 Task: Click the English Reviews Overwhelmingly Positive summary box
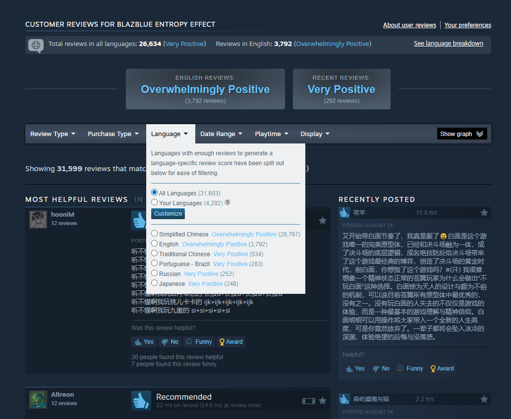(x=205, y=89)
